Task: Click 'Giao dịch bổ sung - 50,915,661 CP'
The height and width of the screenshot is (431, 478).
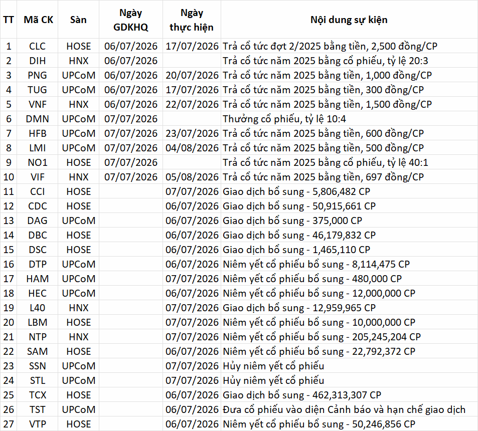Action: click(299, 206)
